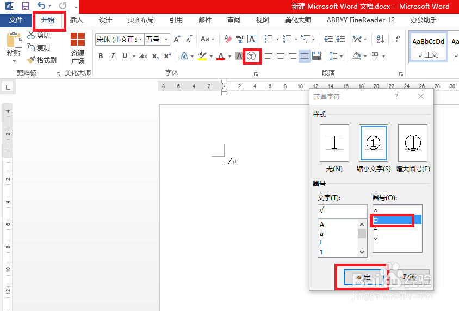Apply character border icon
Screen dimensions: 459x311
[251, 39]
